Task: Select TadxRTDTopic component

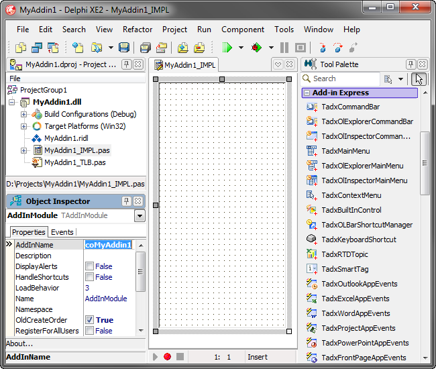Action: [345, 254]
